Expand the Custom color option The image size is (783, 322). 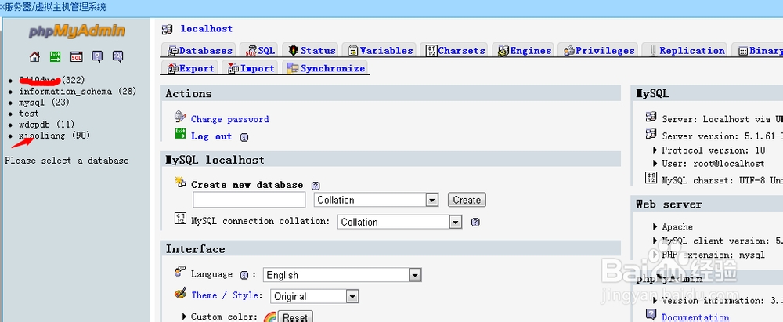pyautogui.click(x=185, y=317)
